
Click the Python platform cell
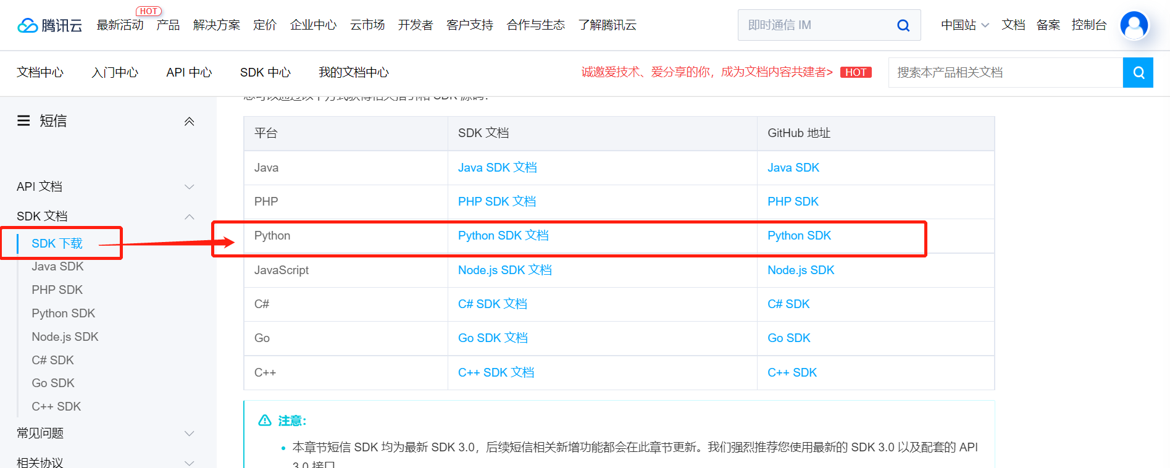(x=346, y=236)
